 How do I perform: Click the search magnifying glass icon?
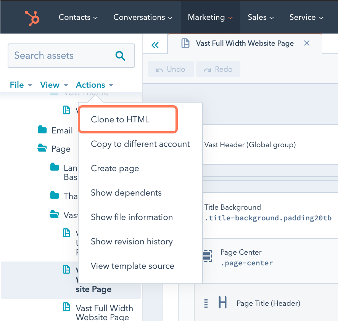(x=121, y=56)
